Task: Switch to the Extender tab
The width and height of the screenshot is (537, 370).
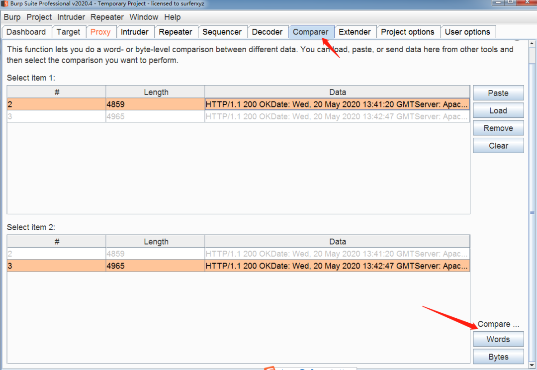Action: click(x=355, y=32)
